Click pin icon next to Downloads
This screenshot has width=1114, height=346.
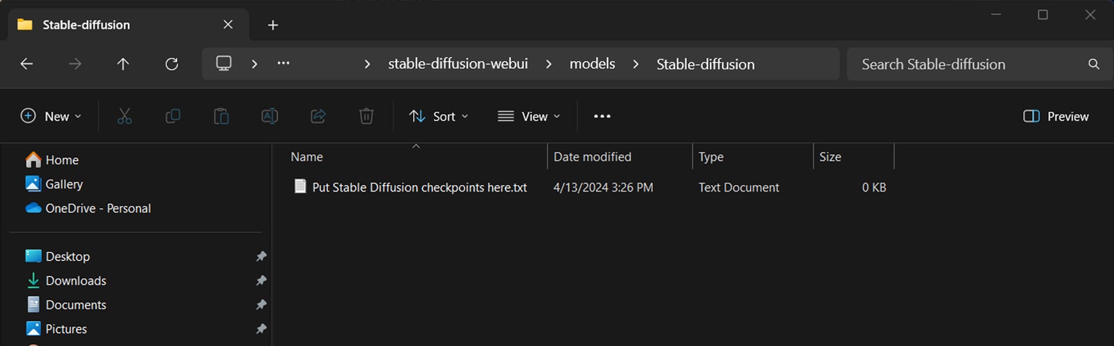point(261,281)
